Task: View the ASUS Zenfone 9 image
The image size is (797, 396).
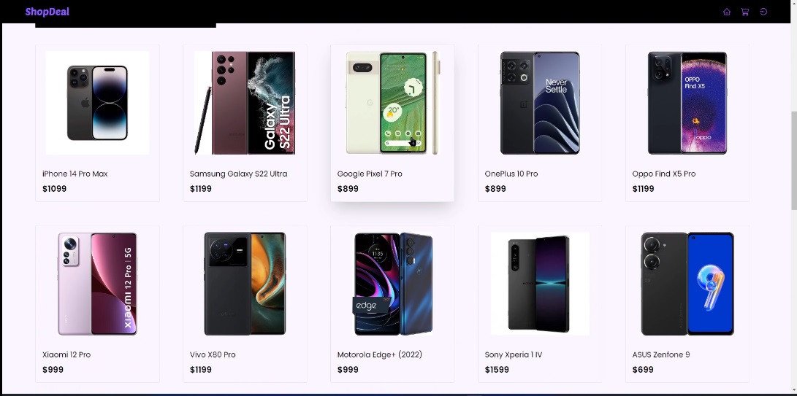Action: (687, 283)
